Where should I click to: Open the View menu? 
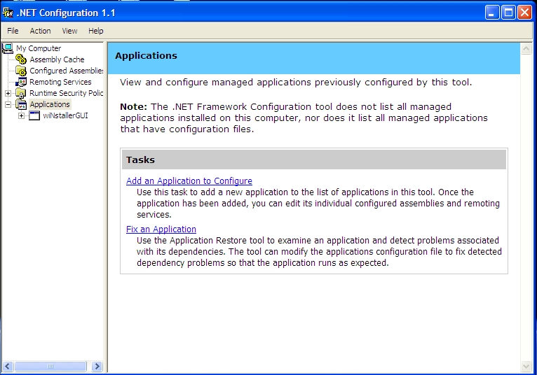[x=69, y=31]
